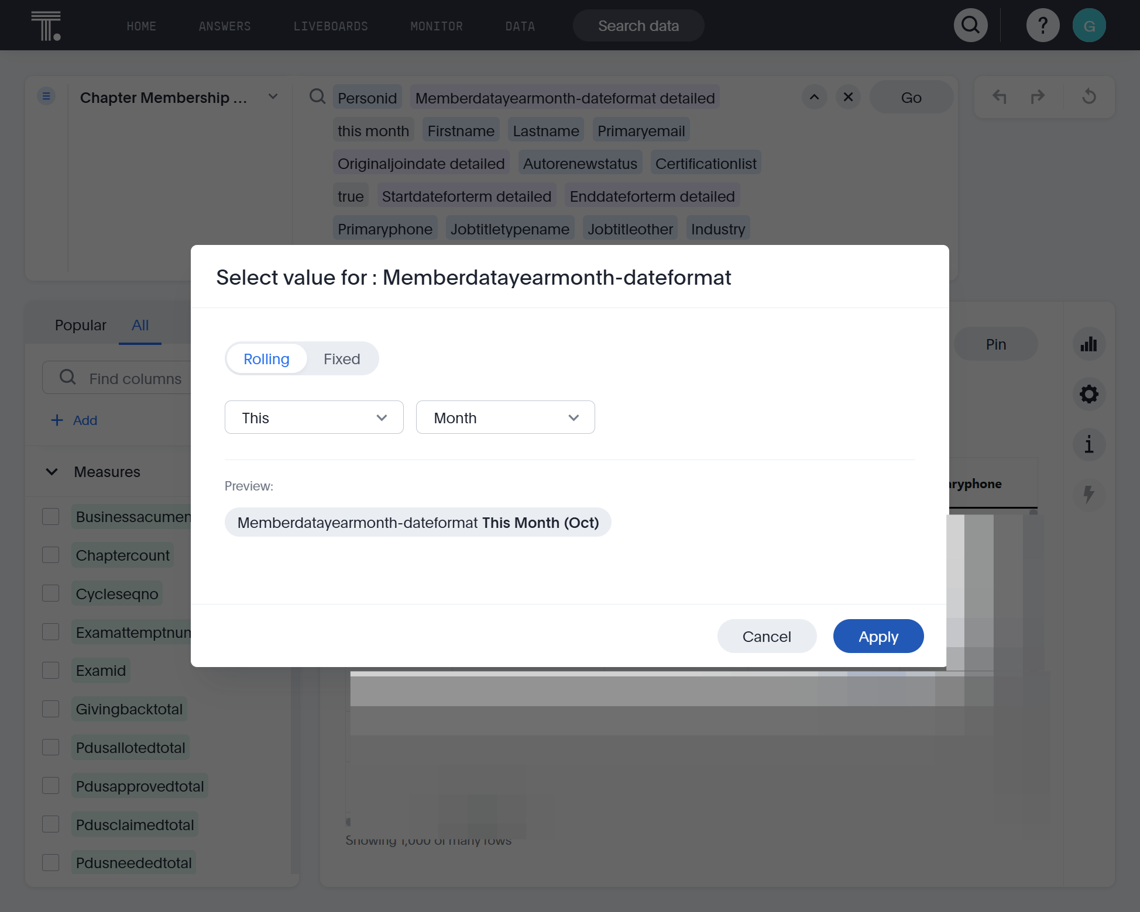The image size is (1140, 912).
Task: Click the undo arrow icon
Action: click(1000, 96)
